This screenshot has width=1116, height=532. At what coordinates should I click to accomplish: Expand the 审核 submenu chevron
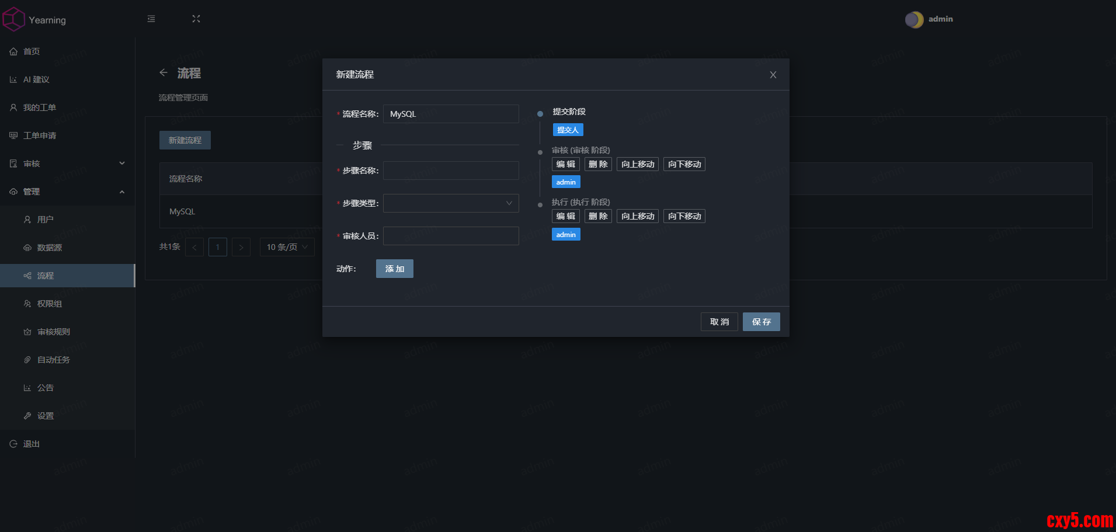(122, 164)
